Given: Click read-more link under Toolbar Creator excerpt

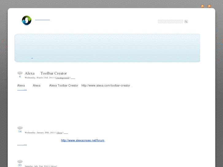Looking at the screenshot, I should coord(22,89).
